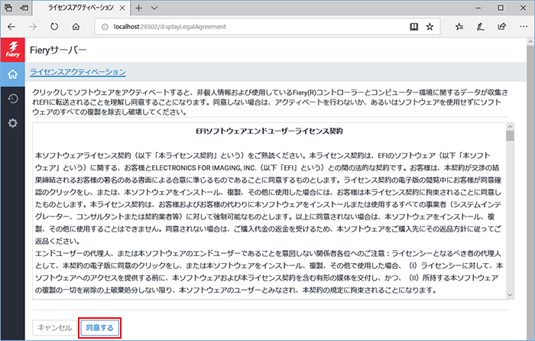Minimize the browser window
The height and width of the screenshot is (341, 535).
tap(478, 8)
